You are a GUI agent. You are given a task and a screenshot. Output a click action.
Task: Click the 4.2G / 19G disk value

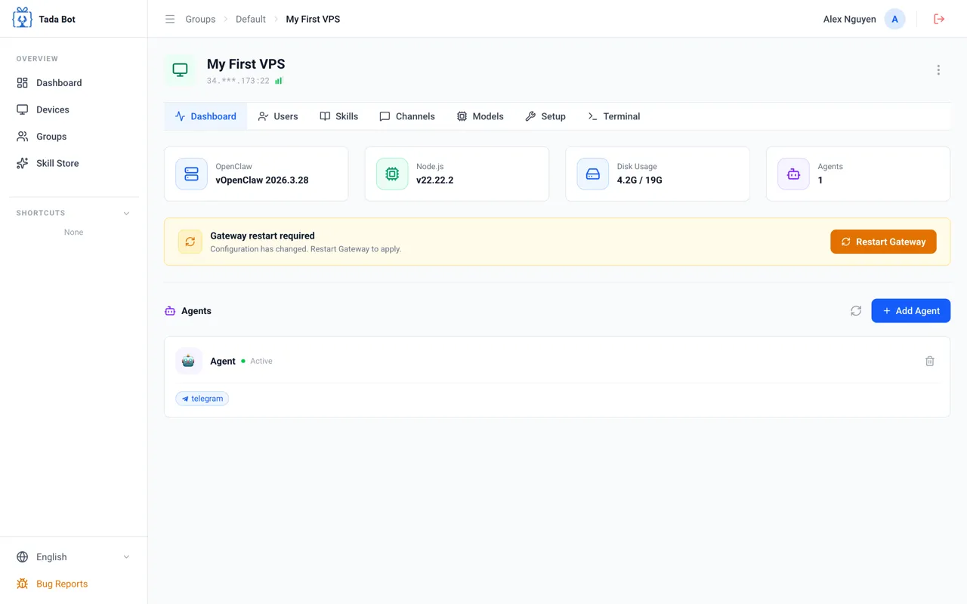click(x=640, y=180)
